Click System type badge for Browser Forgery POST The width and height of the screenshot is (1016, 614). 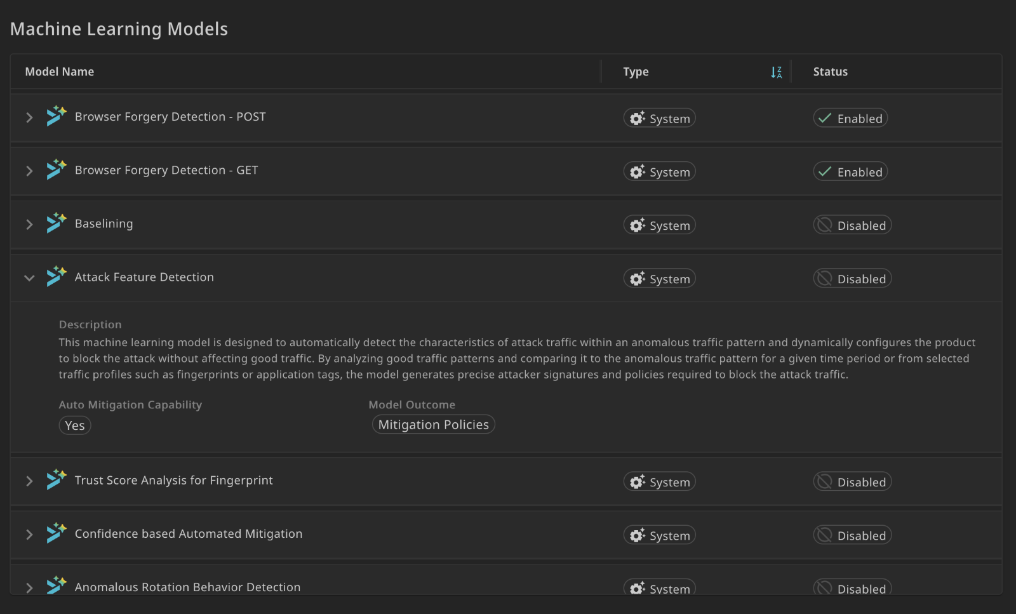point(660,118)
